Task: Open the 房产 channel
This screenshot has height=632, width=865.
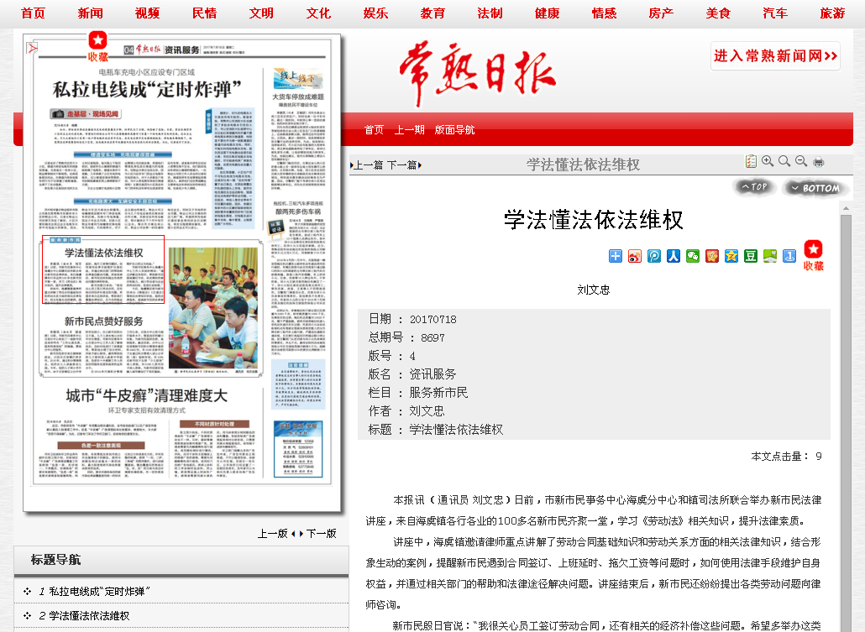Action: [661, 13]
